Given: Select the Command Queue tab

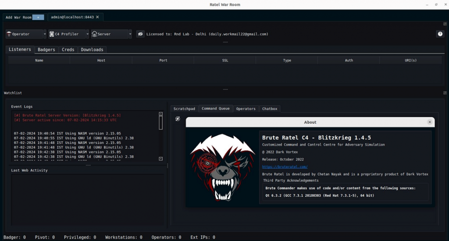Looking at the screenshot, I should (x=216, y=109).
